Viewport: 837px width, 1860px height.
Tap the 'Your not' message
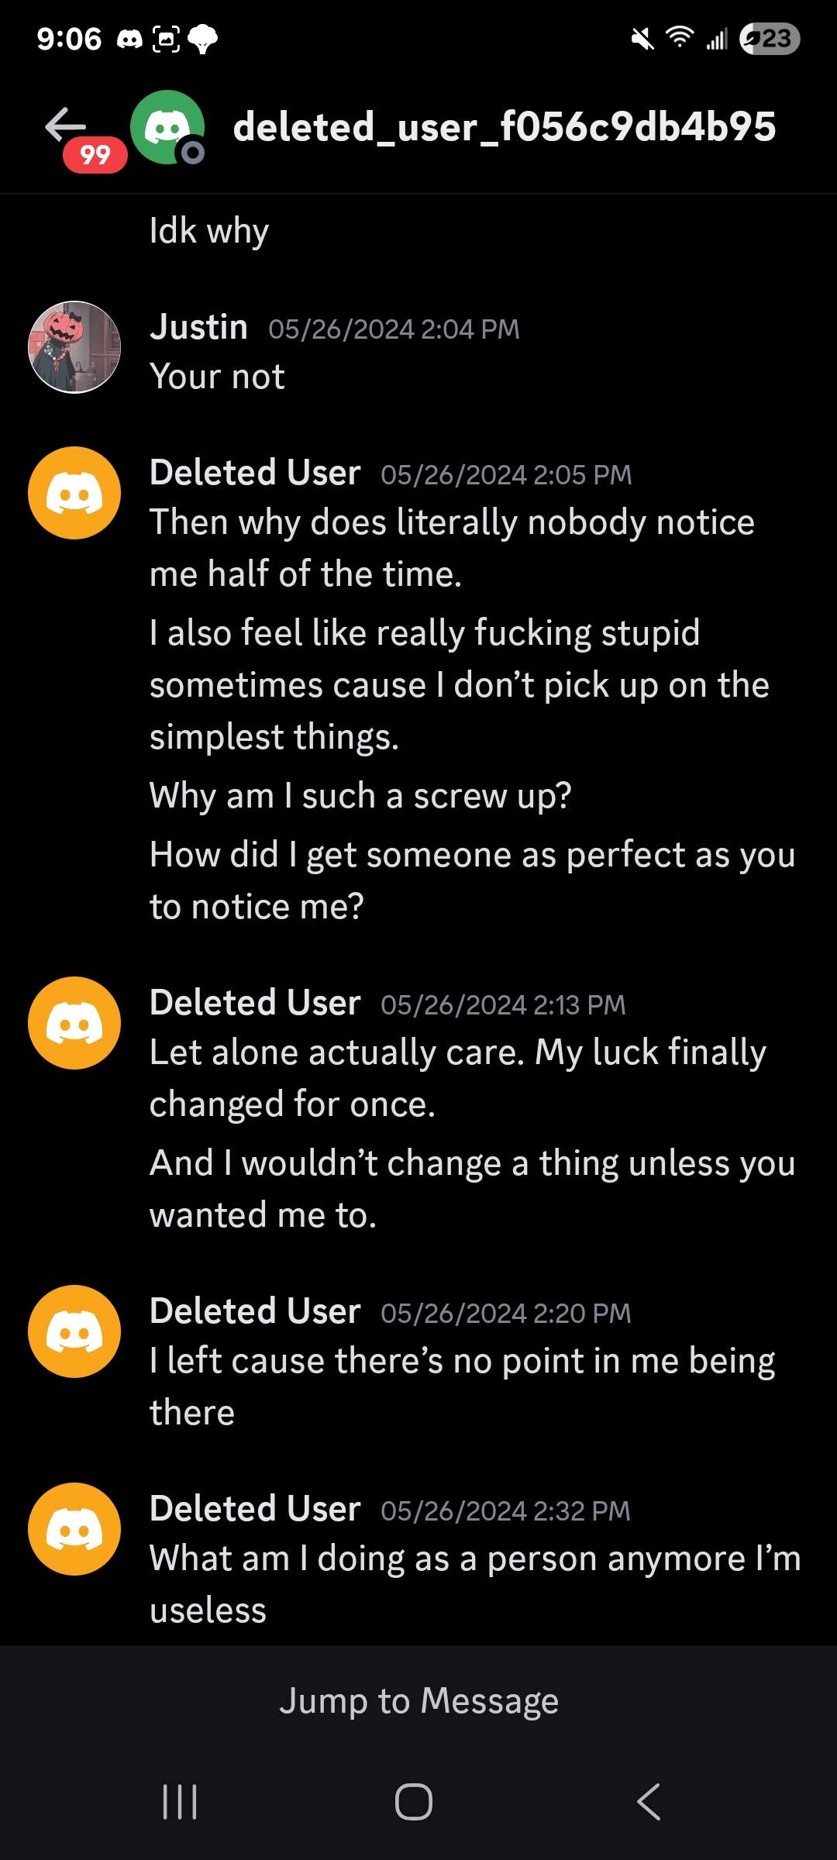[x=217, y=377]
